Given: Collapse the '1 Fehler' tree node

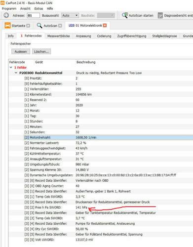Looking at the screenshot, I should pos(11,67).
